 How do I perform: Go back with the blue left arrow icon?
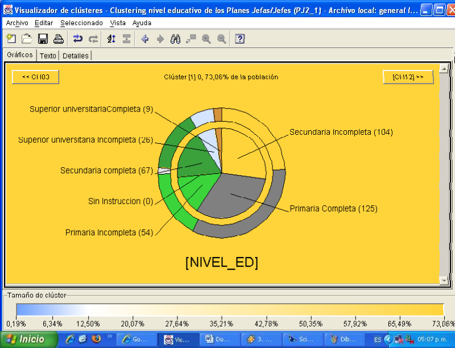(x=144, y=39)
